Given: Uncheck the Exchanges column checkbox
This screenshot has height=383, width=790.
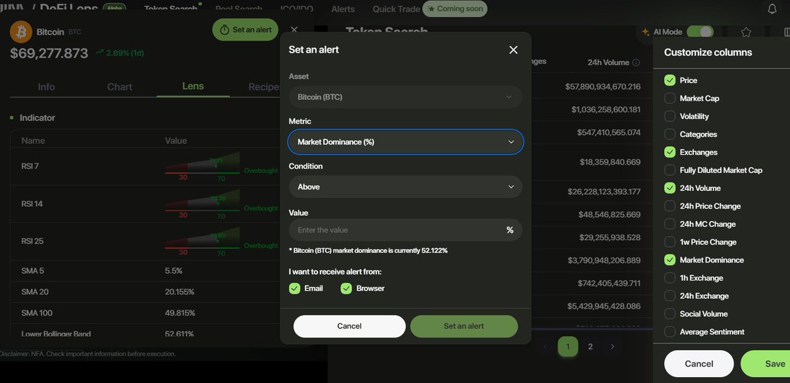Looking at the screenshot, I should [670, 152].
